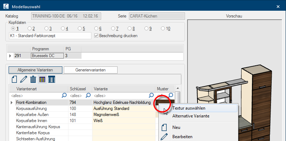
Task: Click the key cell 794
Action: 80,102
